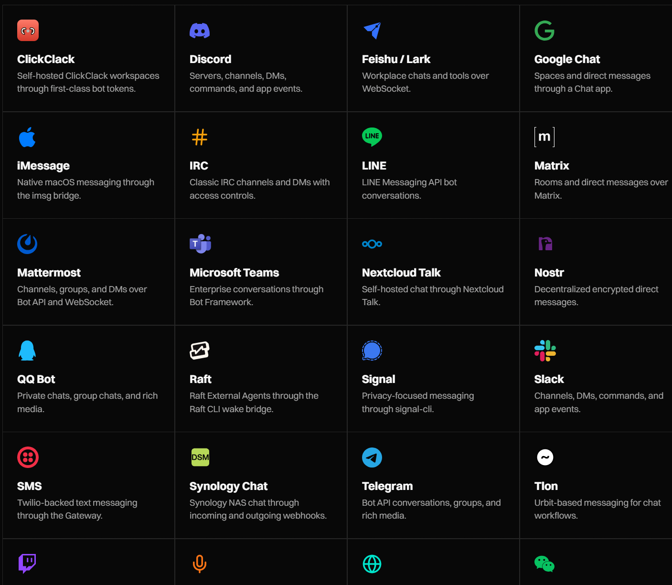Click 'Twilio-backed text messaging' description
The width and height of the screenshot is (672, 585).
77,509
